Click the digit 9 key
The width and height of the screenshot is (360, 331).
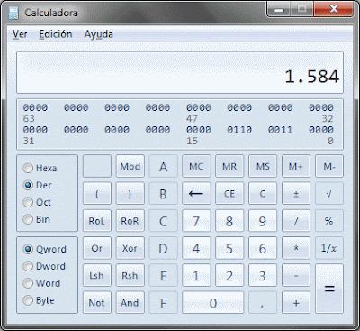click(263, 221)
